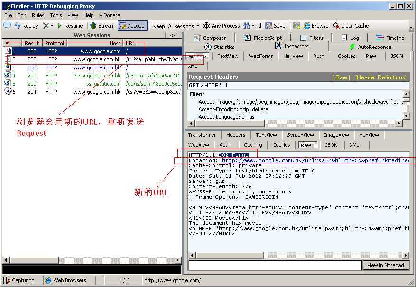Click the comment speech bubble icon
Image resolution: width=416 pixels, height=287 pixels.
tap(7, 26)
